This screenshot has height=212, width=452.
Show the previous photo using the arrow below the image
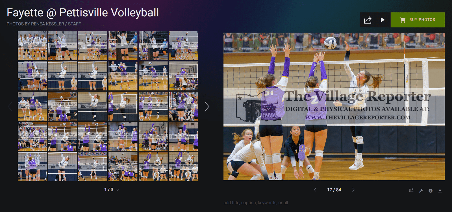[315, 190]
